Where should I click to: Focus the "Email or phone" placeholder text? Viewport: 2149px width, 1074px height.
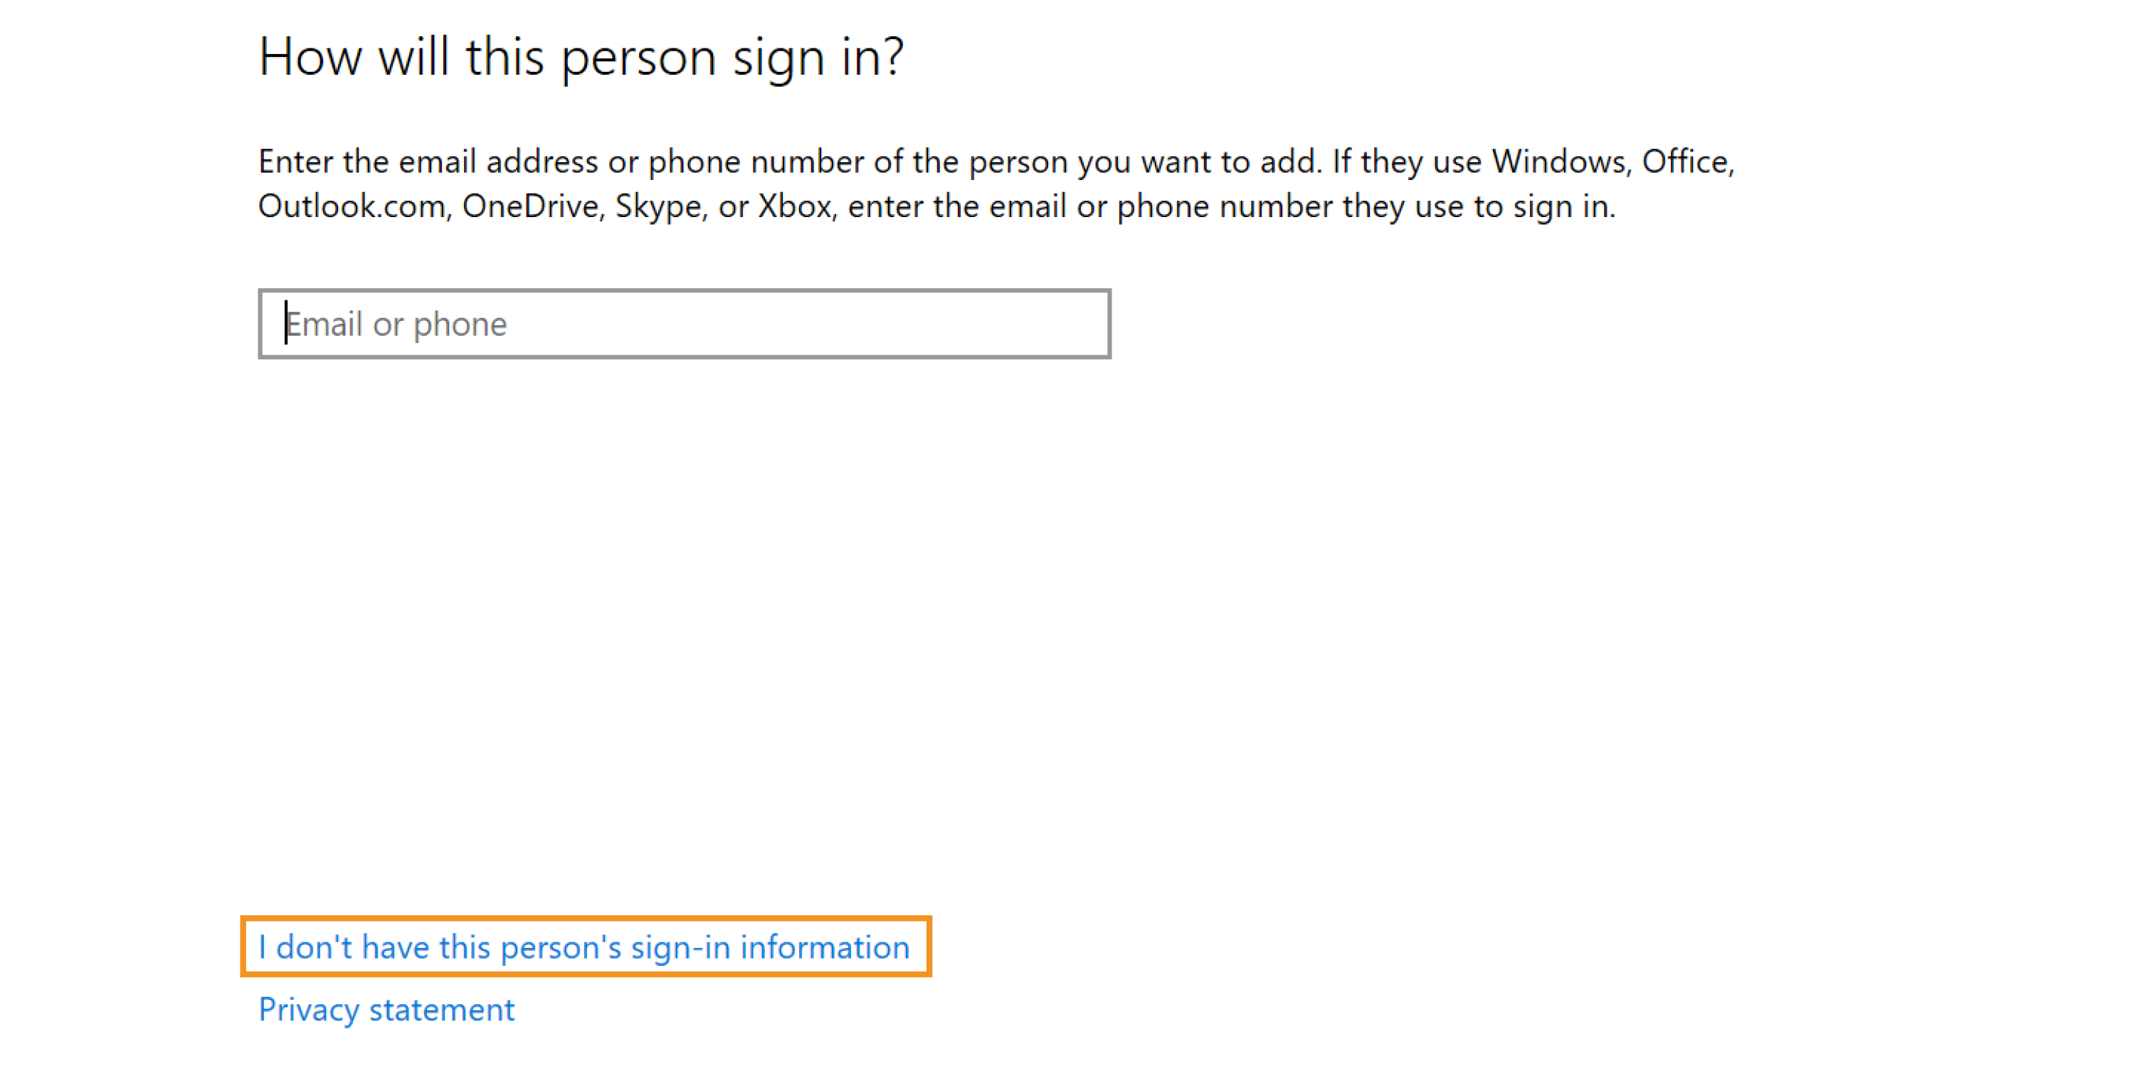point(396,324)
